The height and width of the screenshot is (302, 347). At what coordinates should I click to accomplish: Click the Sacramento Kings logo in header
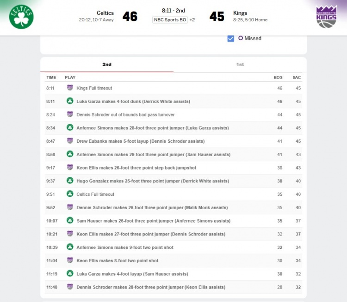326,17
